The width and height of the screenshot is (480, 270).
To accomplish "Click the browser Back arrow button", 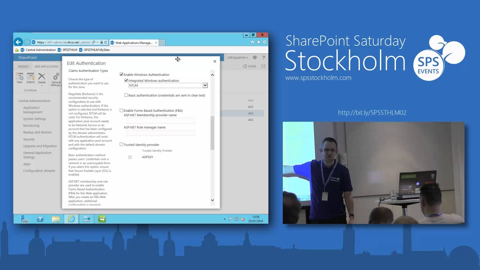I will (18, 42).
